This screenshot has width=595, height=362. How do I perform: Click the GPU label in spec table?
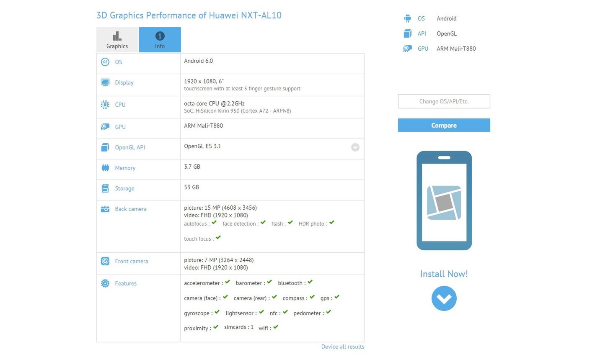[120, 127]
